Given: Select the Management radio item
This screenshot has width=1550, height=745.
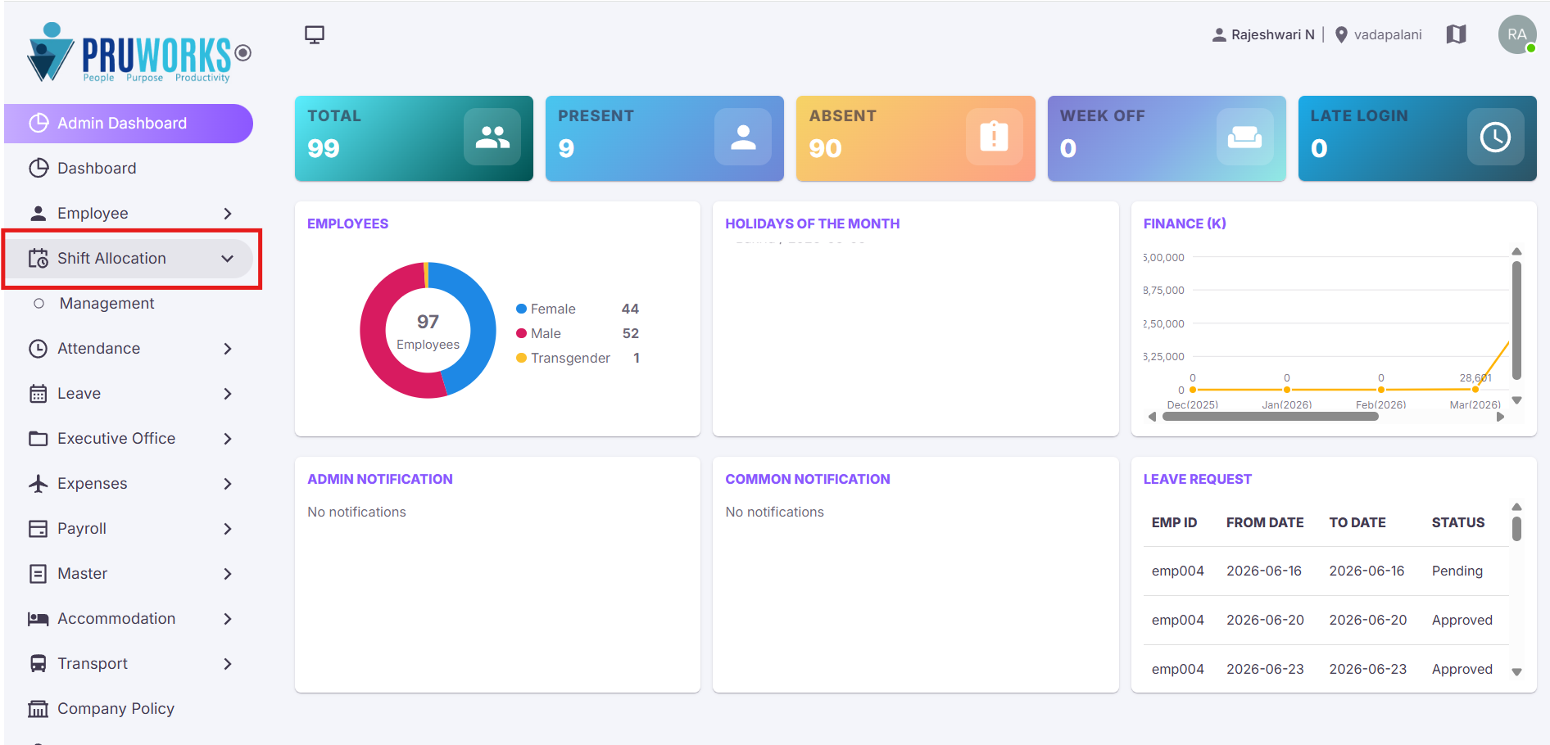Looking at the screenshot, I should pos(39,303).
